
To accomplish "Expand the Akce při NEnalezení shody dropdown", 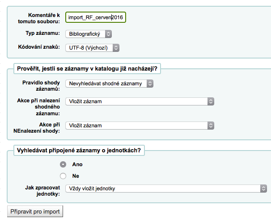I will pos(139,126).
